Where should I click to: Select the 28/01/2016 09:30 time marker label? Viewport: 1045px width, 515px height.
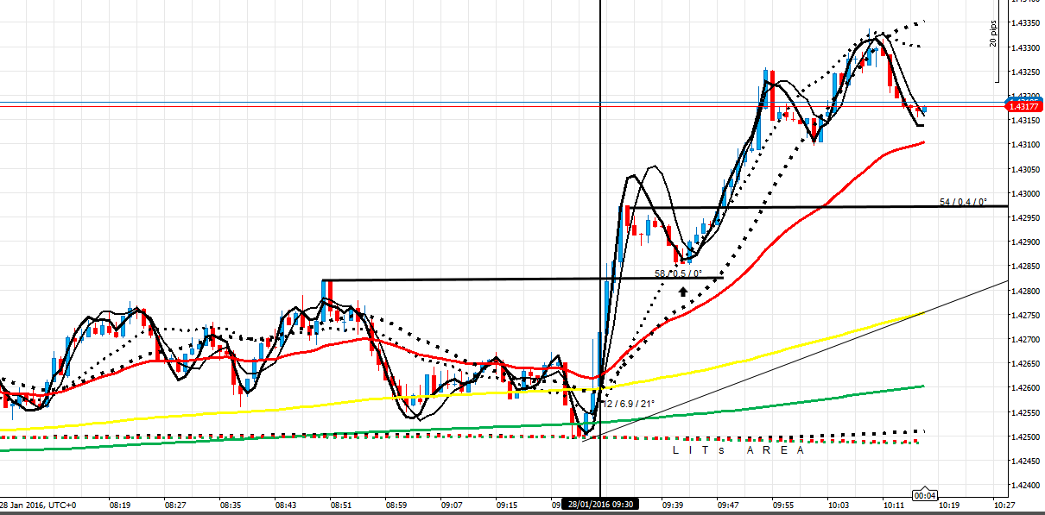pos(598,504)
